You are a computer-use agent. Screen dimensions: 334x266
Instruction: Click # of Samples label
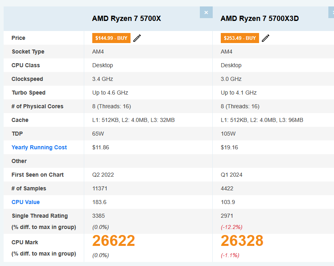click(x=29, y=188)
